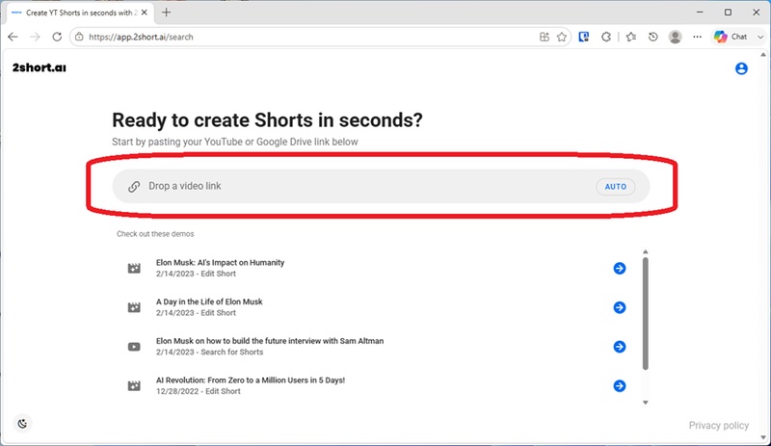Open the Privacy policy link
771x446 pixels.
[719, 426]
